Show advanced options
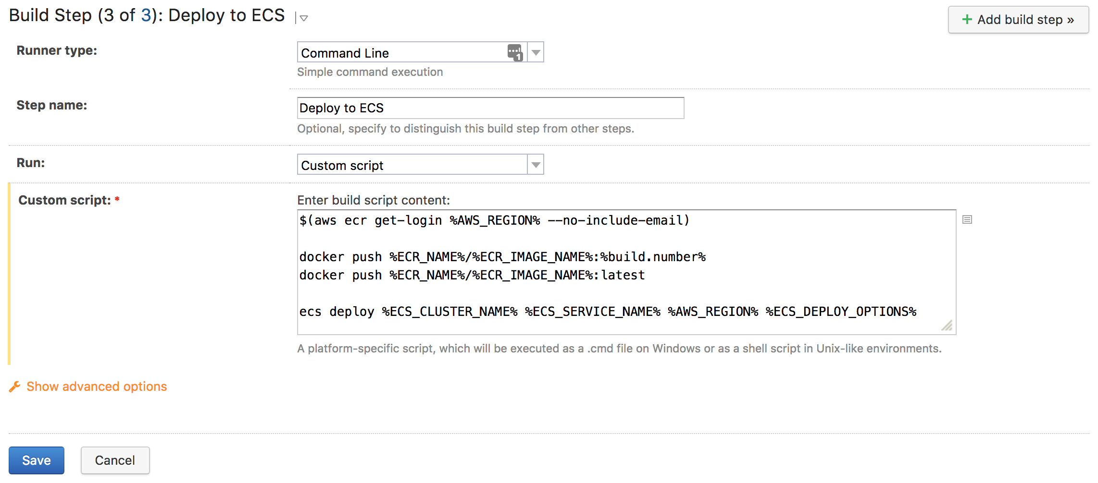1098x483 pixels. (96, 386)
